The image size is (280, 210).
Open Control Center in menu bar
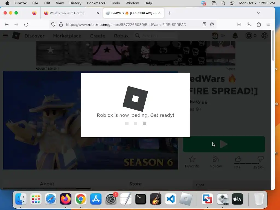[x=232, y=3]
